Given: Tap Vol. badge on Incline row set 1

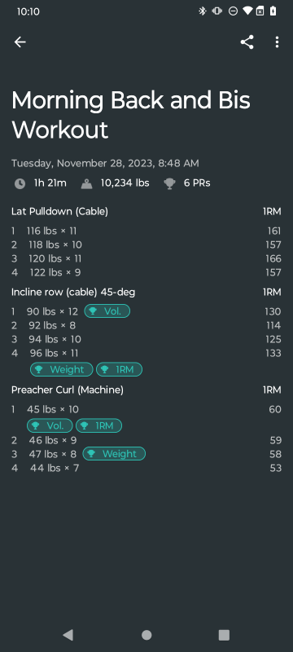Looking at the screenshot, I should (107, 311).
